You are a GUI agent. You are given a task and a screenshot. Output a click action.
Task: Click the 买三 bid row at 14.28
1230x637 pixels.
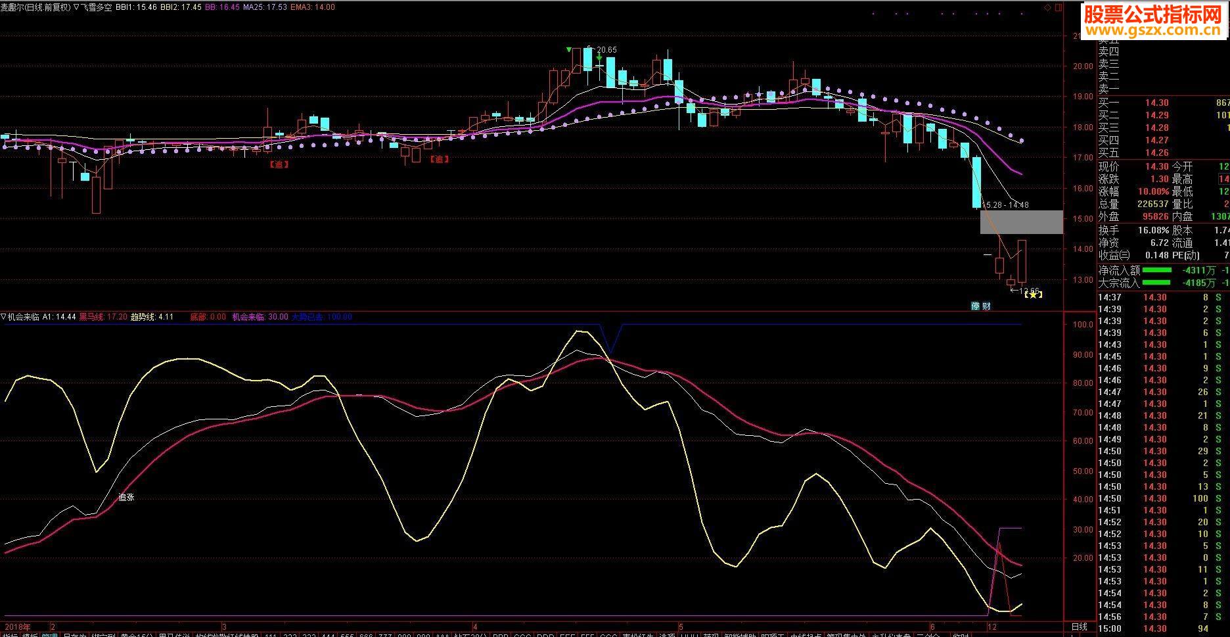click(x=1164, y=128)
